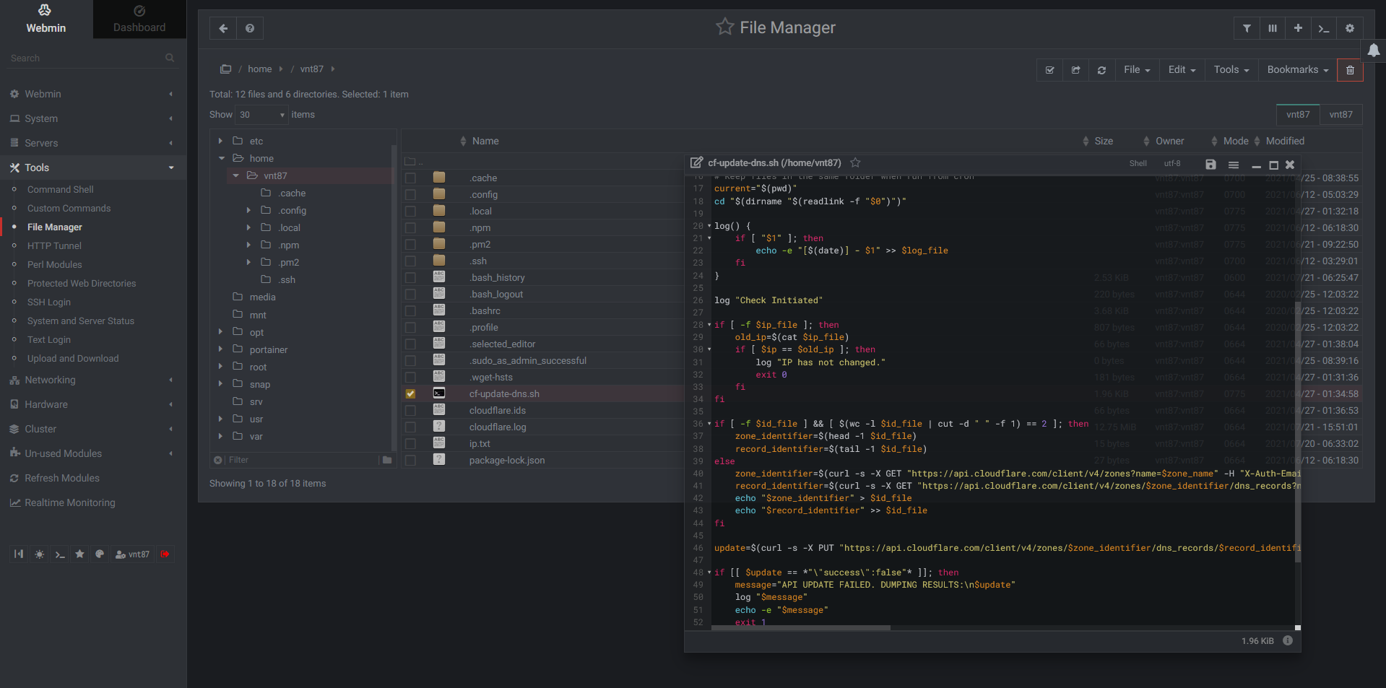Select the .bashrc file checkbox
Screen dimensions: 1386x688
click(x=410, y=311)
